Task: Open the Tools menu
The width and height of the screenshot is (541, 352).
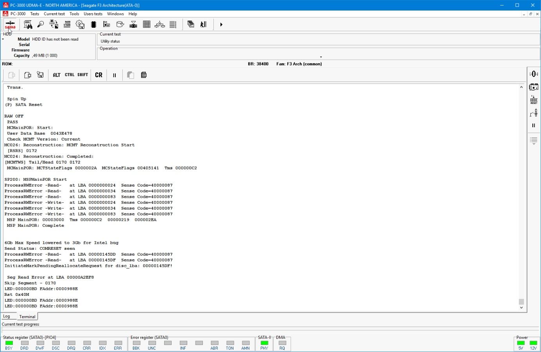Action: (x=74, y=14)
